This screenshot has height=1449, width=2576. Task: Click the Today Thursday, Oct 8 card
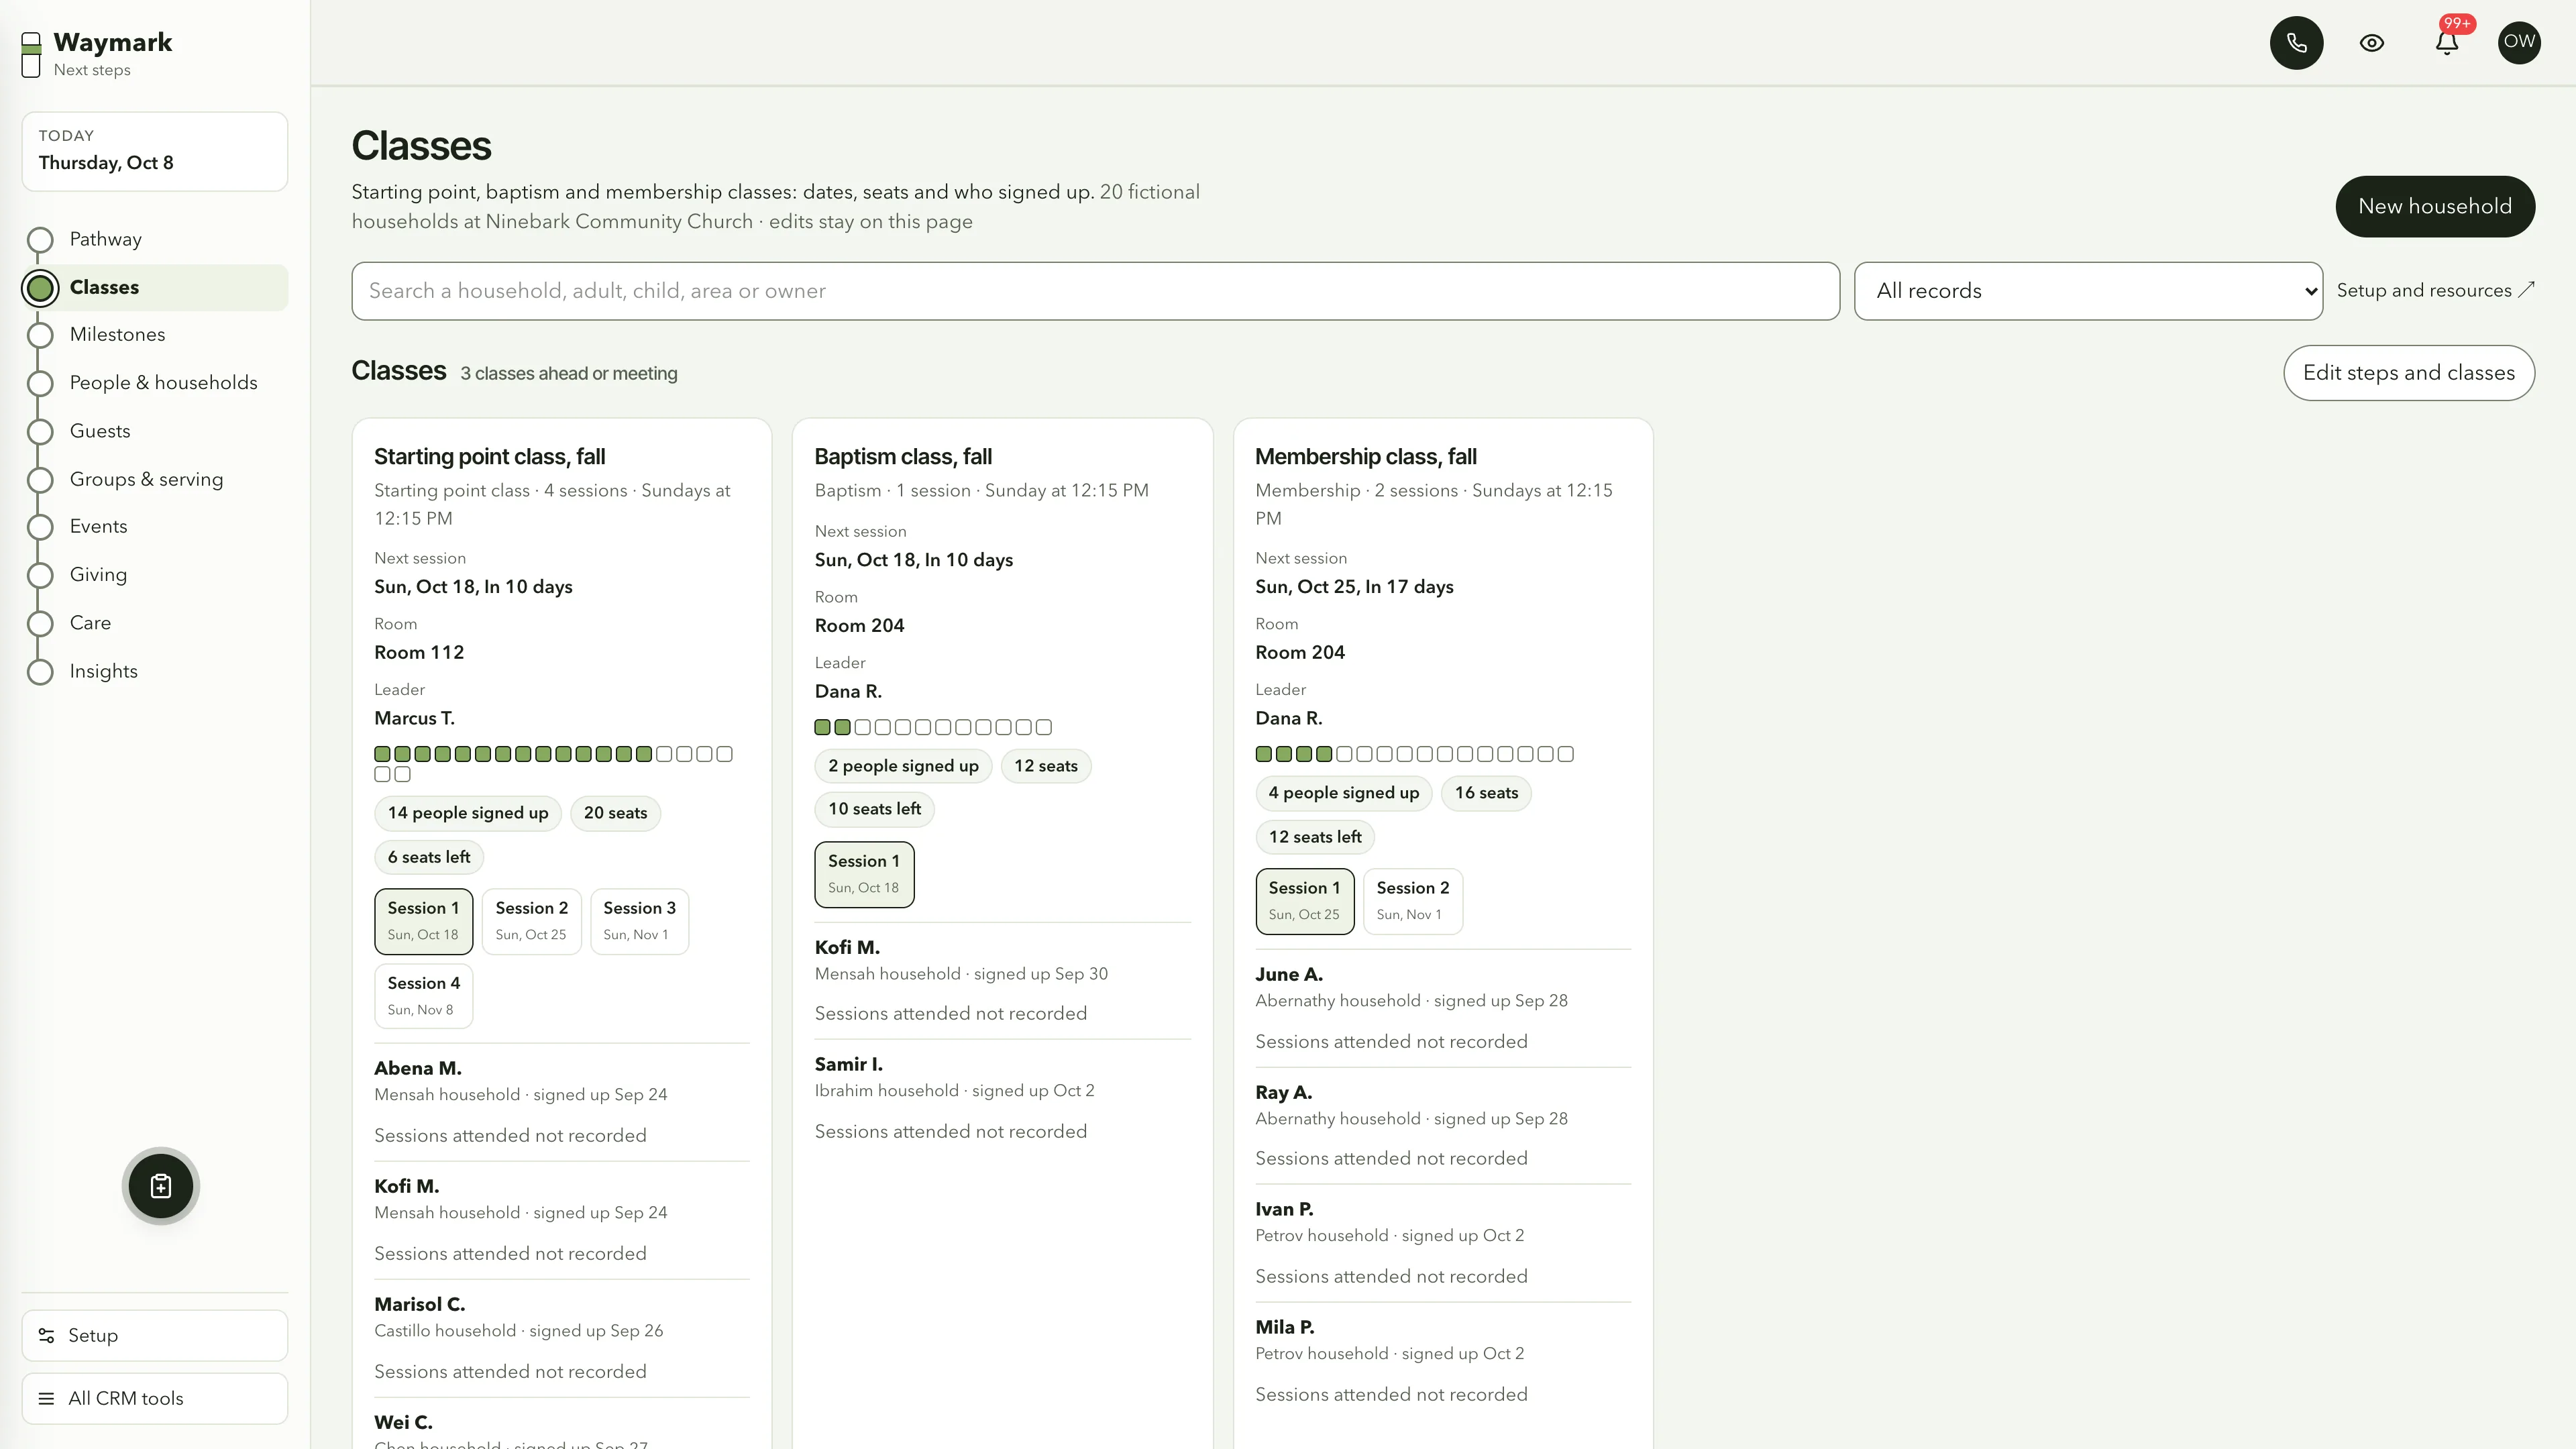pyautogui.click(x=154, y=151)
